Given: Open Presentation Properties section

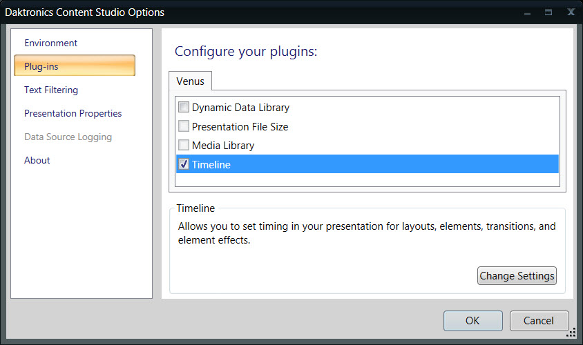Looking at the screenshot, I should click(x=73, y=113).
